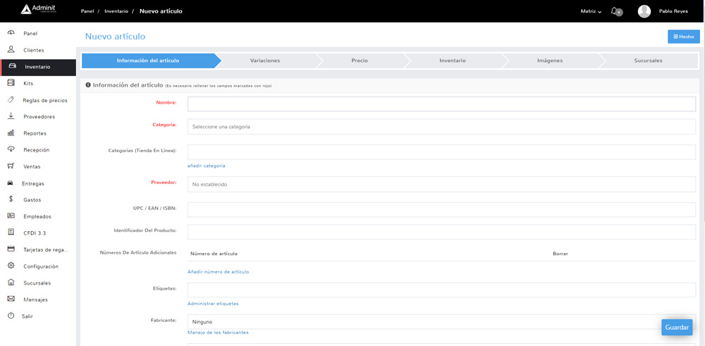Go to the Precio step tab
The width and height of the screenshot is (705, 346).
[360, 61]
